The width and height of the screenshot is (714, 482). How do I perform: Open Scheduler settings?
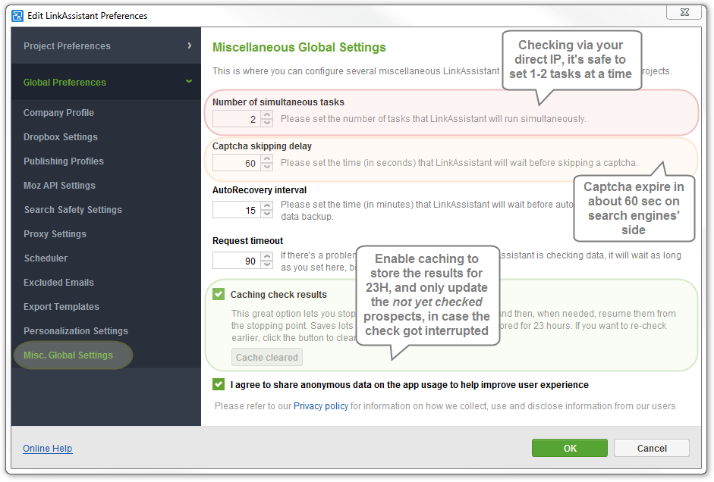coord(46,258)
